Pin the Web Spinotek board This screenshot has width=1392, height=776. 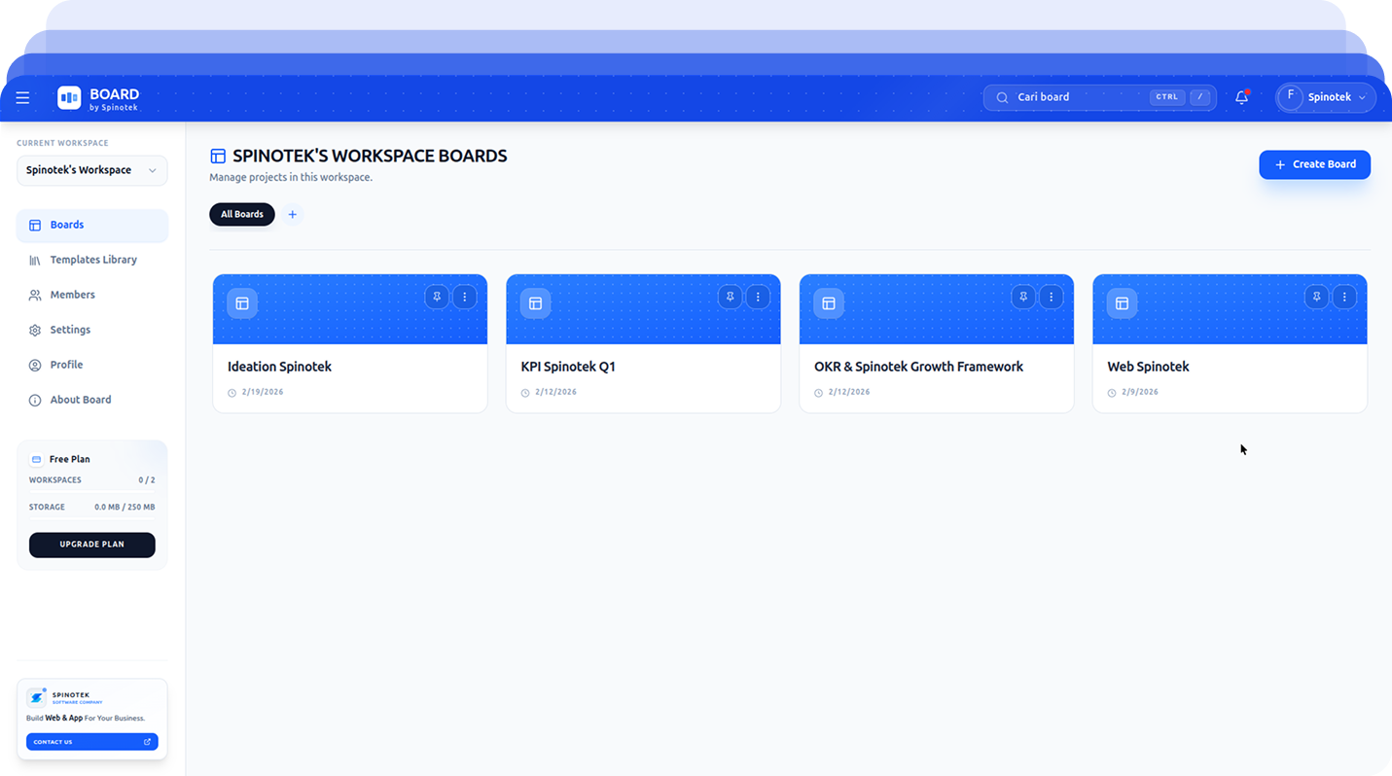(x=1316, y=297)
